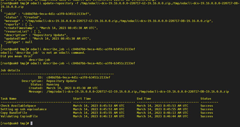Click the jobId value in the JSON output

point(56,14)
